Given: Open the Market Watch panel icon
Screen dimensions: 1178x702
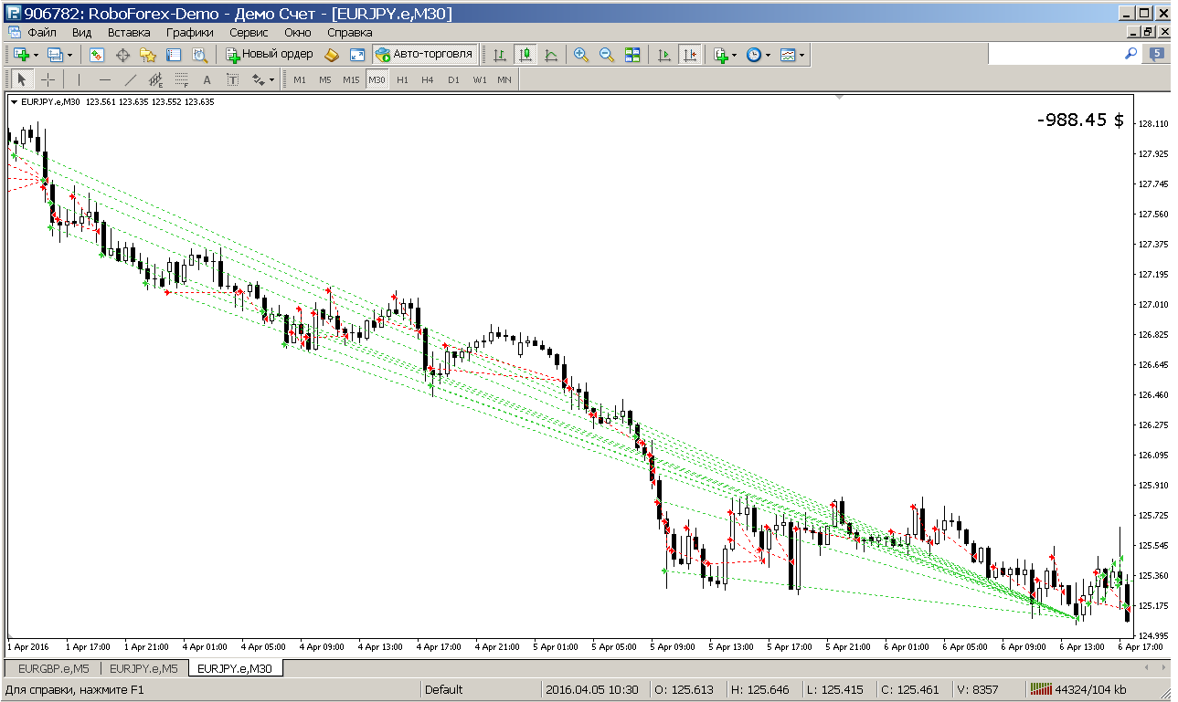Looking at the screenshot, I should pyautogui.click(x=96, y=55).
